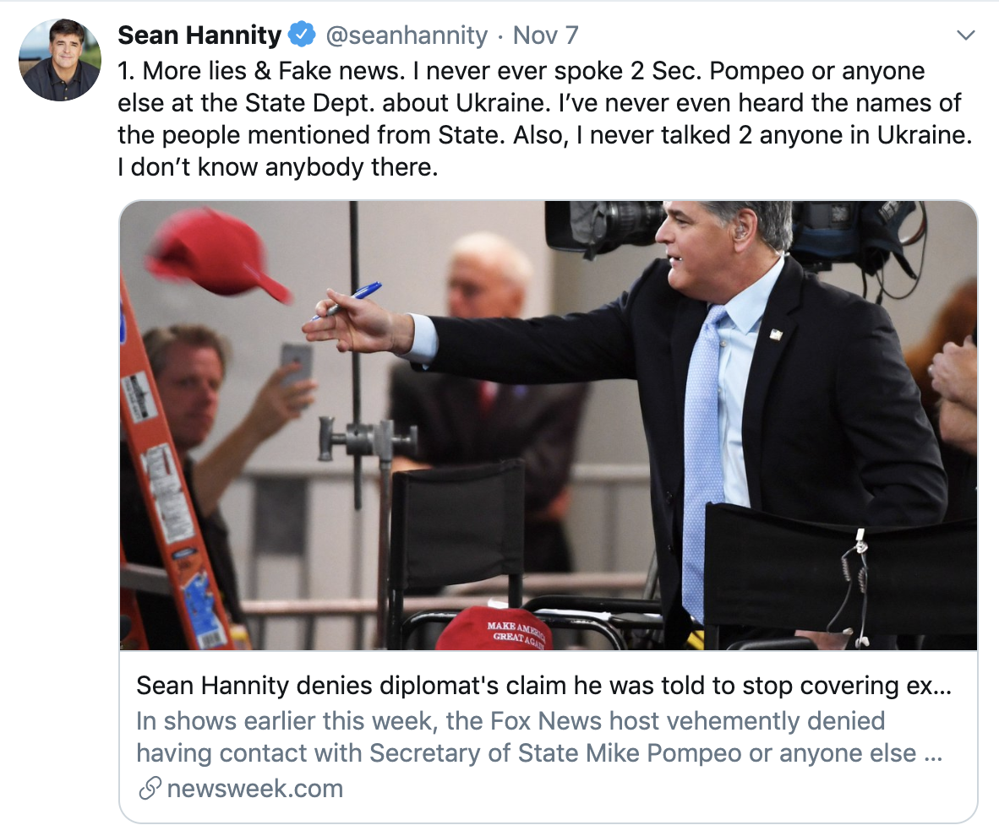Click the orange ladder in the photo
This screenshot has height=836, width=999.
click(x=173, y=473)
